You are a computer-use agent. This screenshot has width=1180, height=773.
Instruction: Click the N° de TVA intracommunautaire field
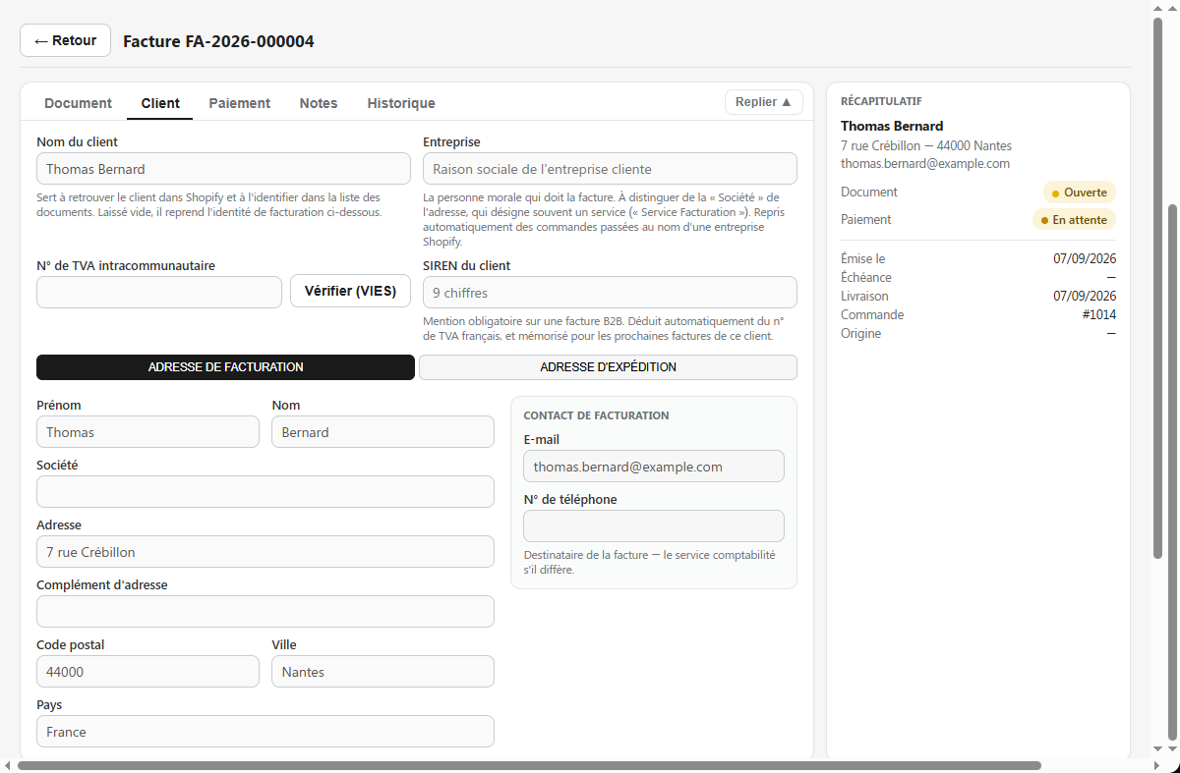pos(159,292)
